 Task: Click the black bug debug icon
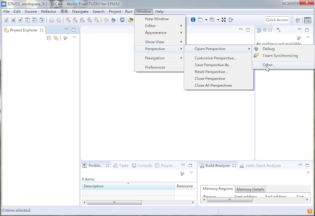[114, 20]
